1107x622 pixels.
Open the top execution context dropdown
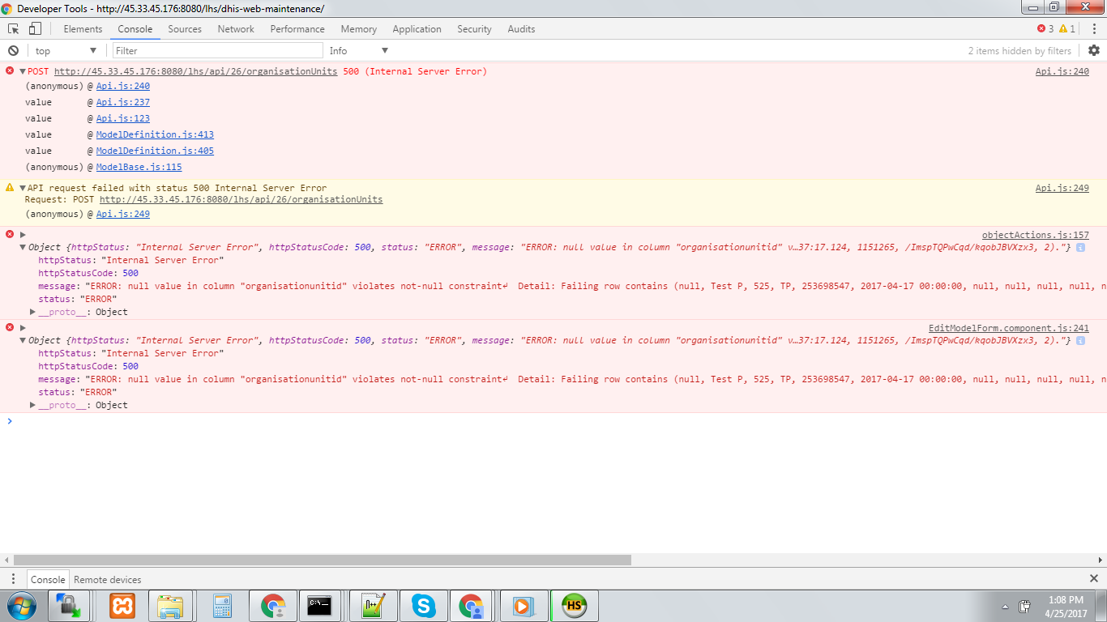tap(66, 50)
